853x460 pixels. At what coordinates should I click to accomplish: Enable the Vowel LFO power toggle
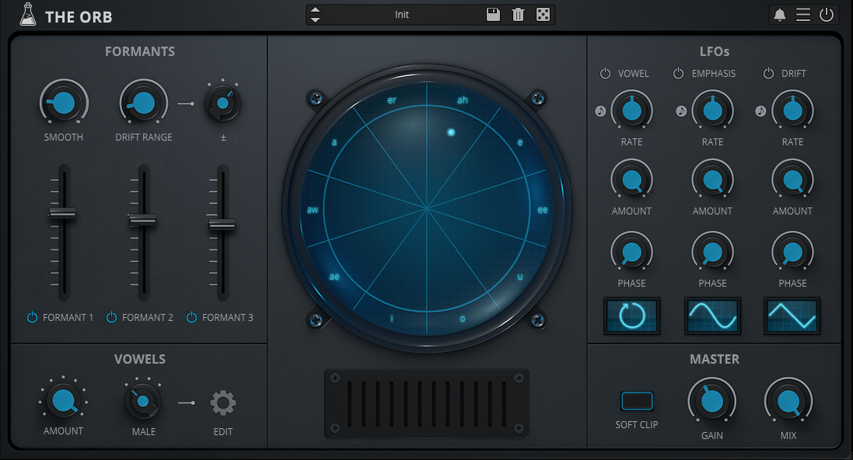tap(606, 74)
